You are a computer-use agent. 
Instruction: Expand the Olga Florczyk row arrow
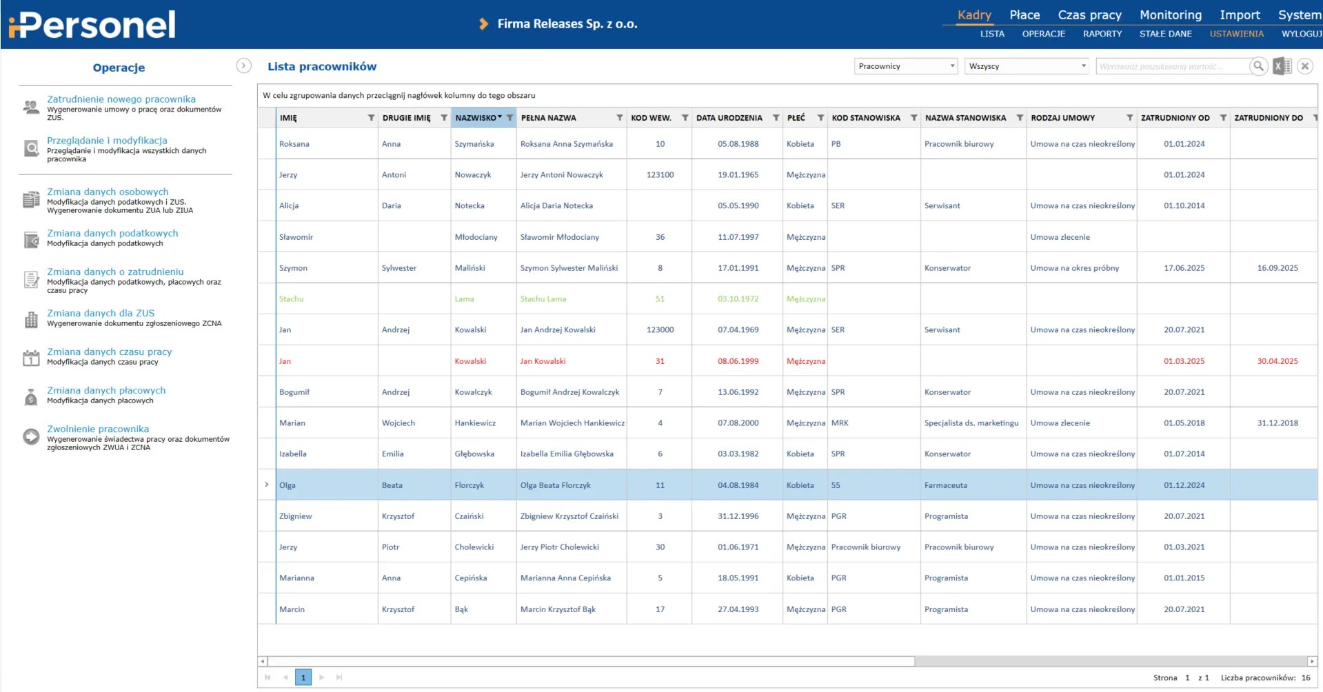tap(267, 485)
